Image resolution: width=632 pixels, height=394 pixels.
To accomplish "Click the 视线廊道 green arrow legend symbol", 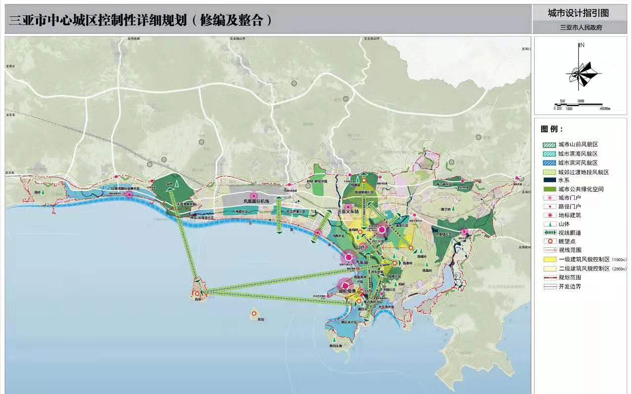I will (549, 233).
